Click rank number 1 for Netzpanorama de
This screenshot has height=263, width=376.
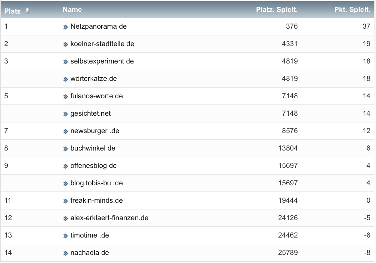[x=6, y=26]
